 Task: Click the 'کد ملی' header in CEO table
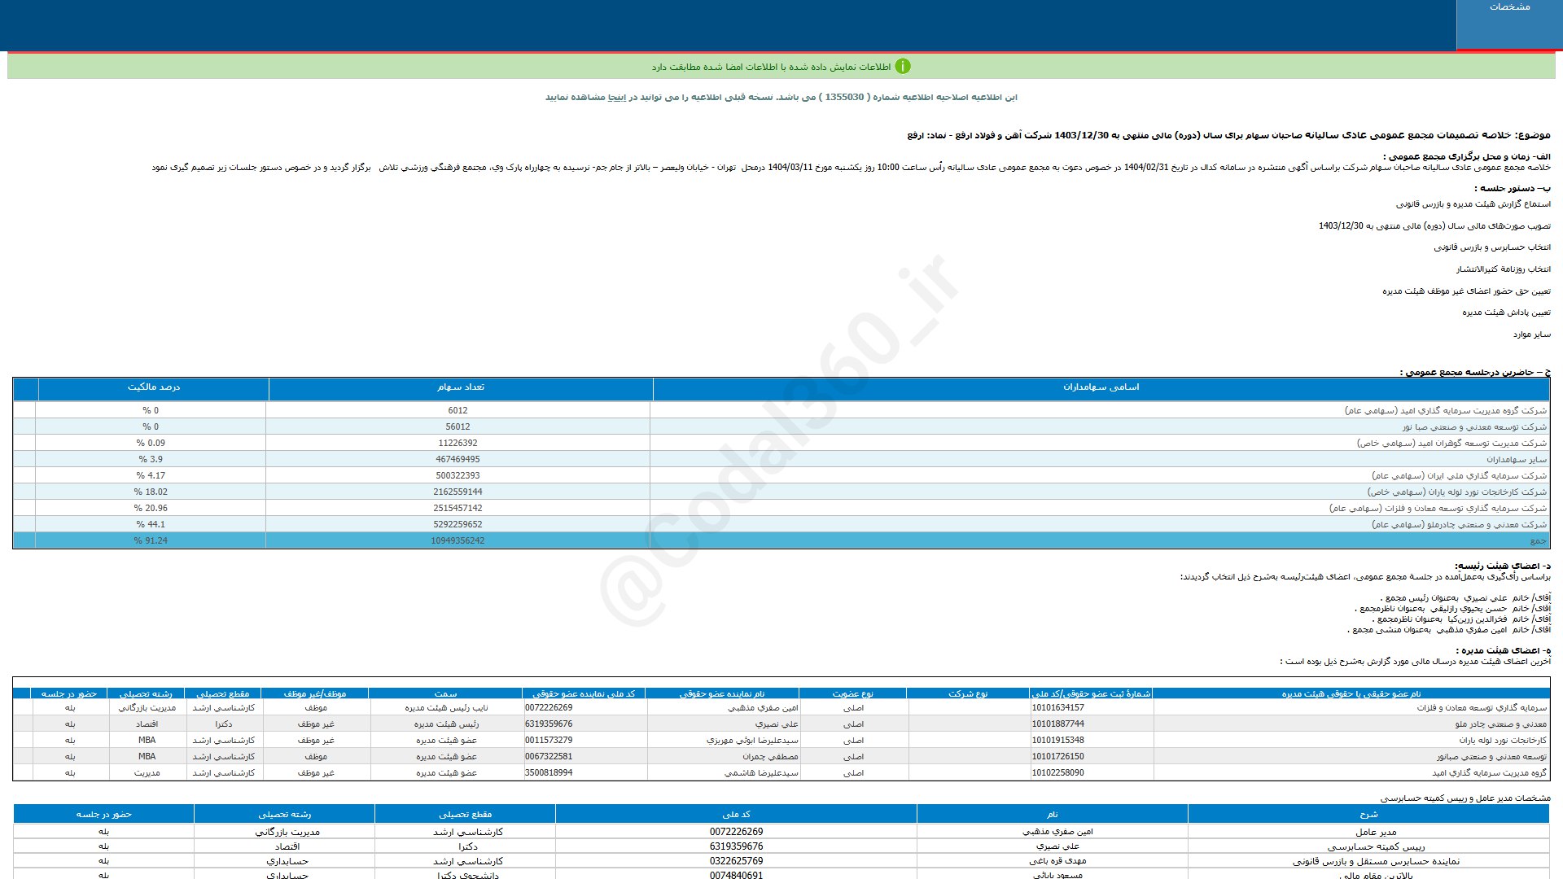(x=736, y=814)
